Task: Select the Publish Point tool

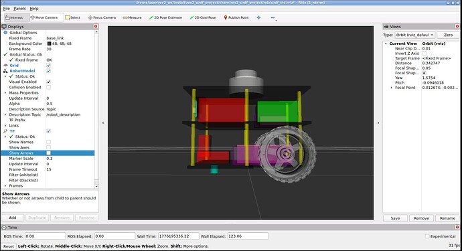Action: [x=236, y=17]
